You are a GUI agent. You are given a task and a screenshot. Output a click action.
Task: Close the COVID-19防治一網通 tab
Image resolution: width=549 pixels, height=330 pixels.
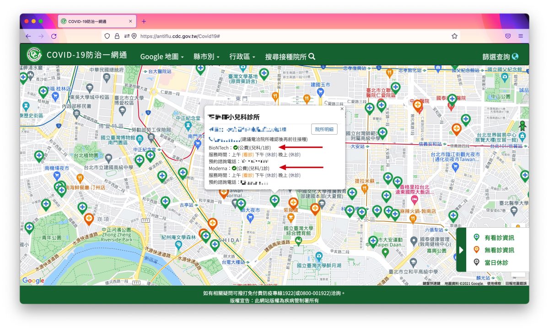[x=130, y=21]
